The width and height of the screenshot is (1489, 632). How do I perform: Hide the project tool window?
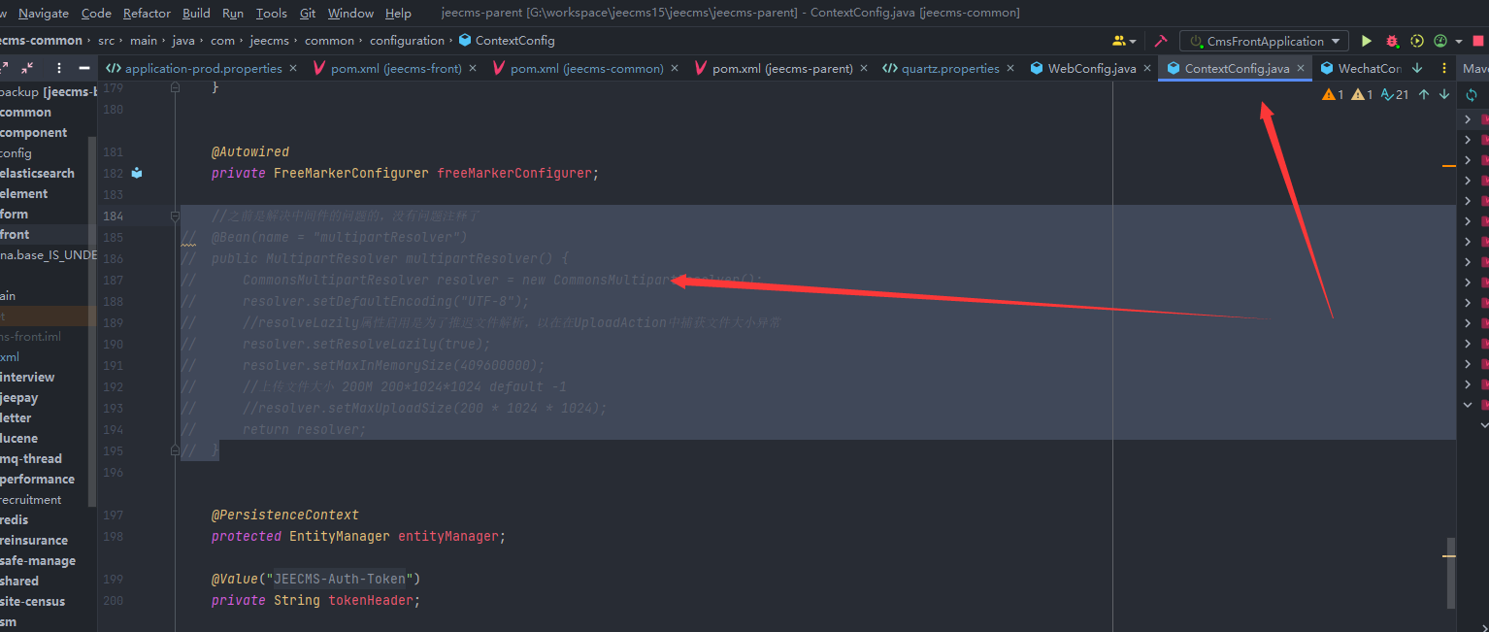coord(85,68)
